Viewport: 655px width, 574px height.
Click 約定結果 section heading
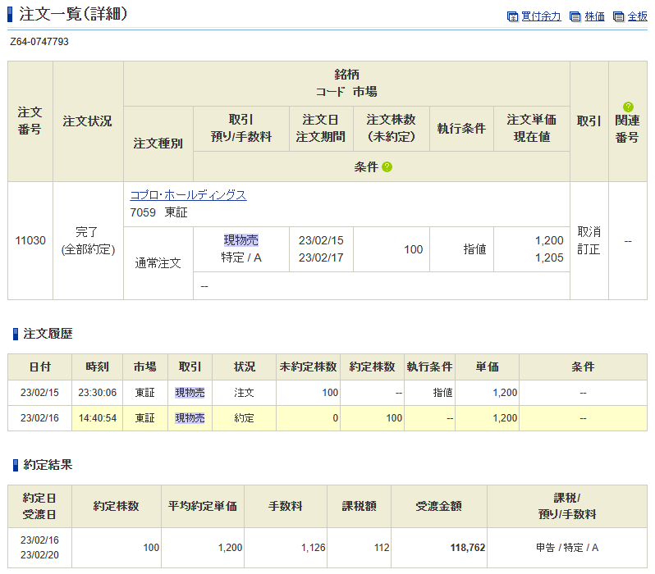click(x=48, y=465)
